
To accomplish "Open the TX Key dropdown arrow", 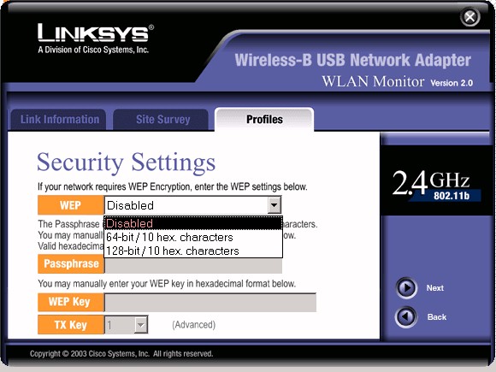I will pyautogui.click(x=140, y=325).
